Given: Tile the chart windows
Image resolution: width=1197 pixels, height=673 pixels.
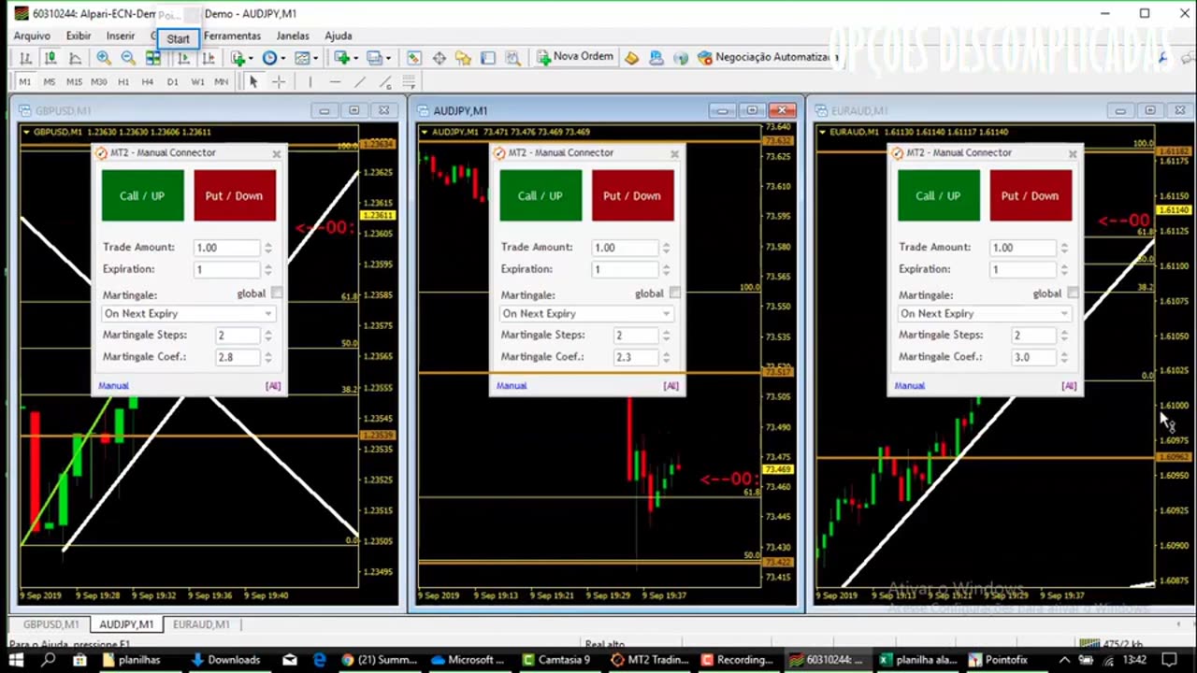Looking at the screenshot, I should 153,58.
